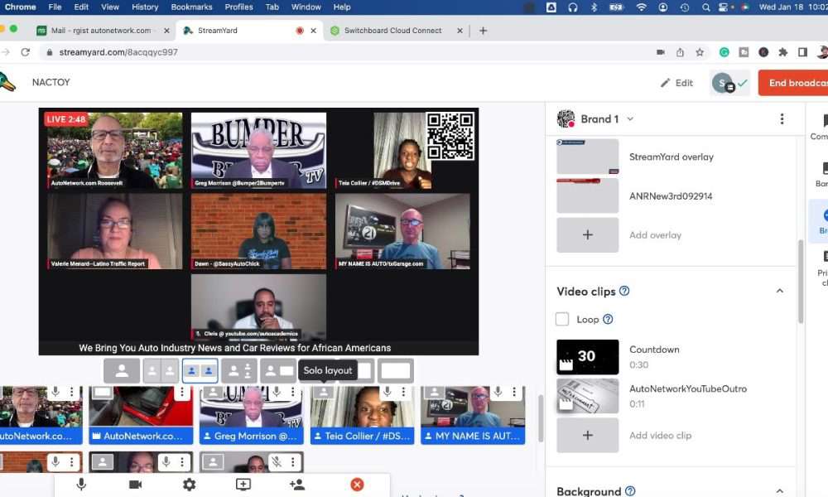
Task: Open three-dot menu on muted participant card
Action: pyautogui.click(x=292, y=462)
